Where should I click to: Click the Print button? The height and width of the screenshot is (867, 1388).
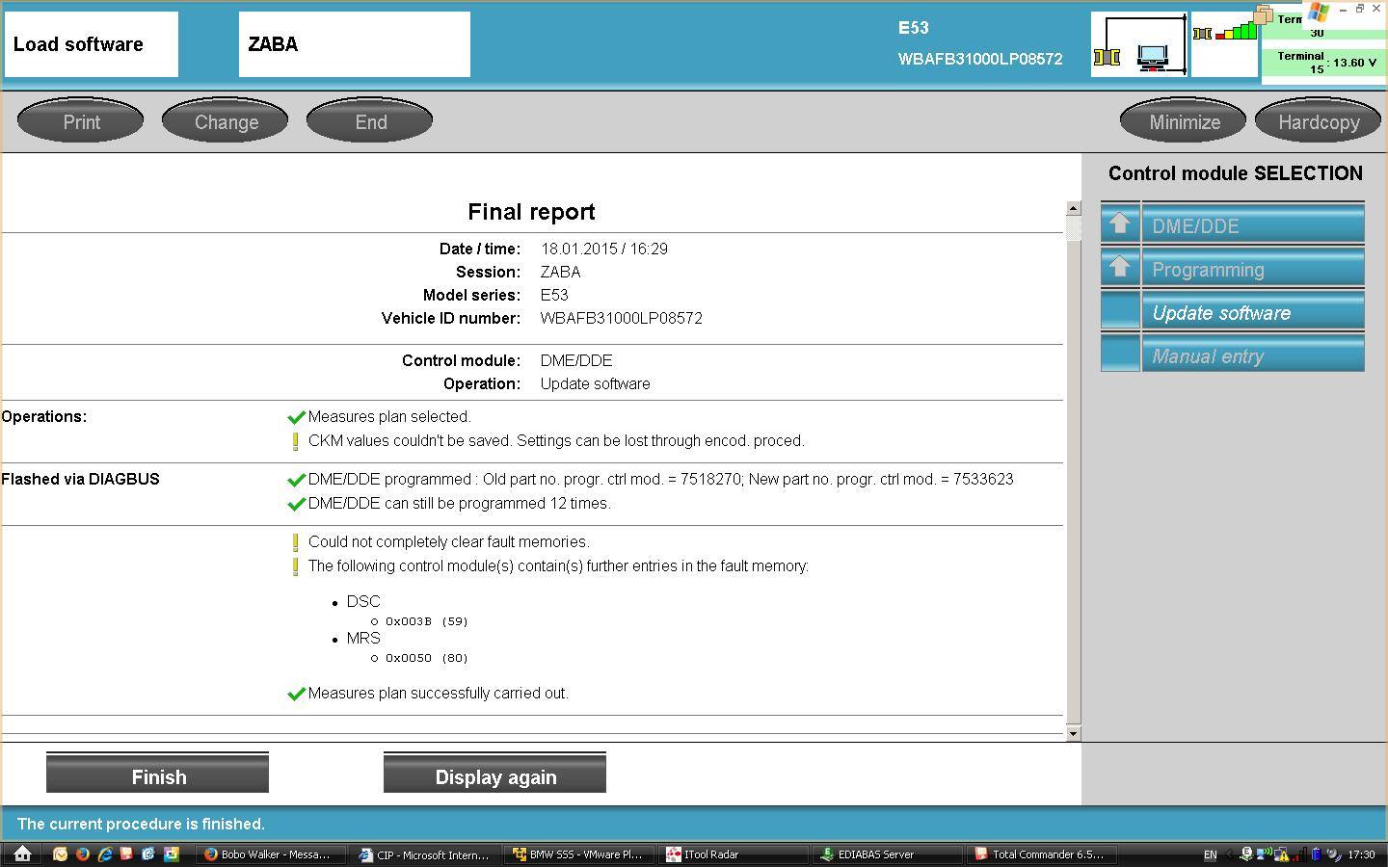(x=81, y=122)
